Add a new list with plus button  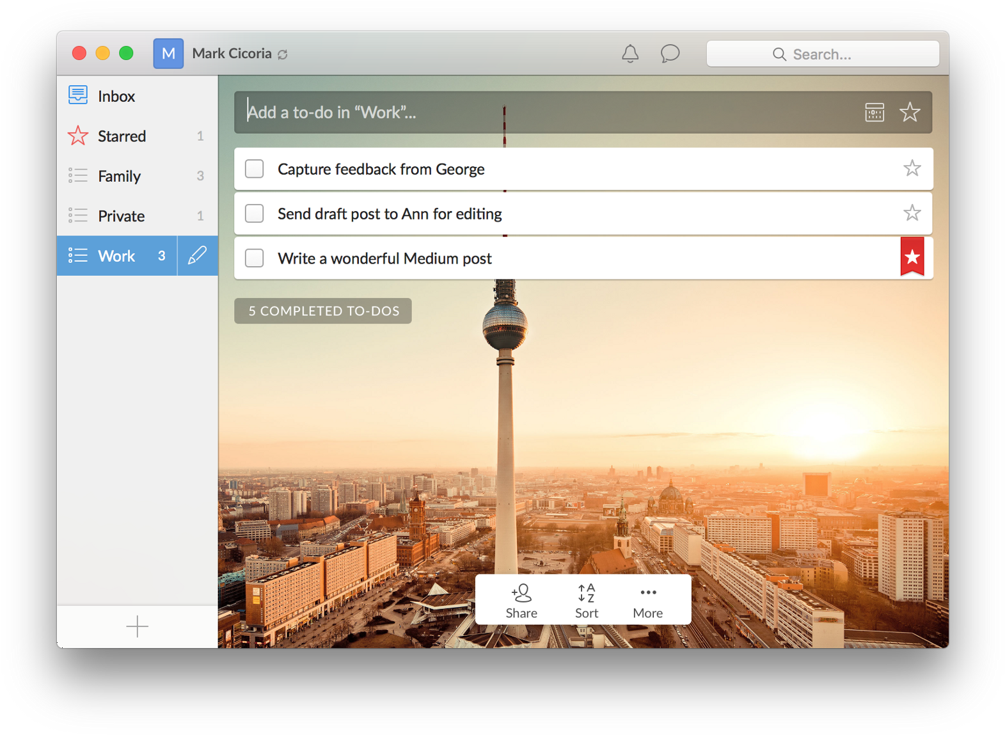click(x=137, y=626)
